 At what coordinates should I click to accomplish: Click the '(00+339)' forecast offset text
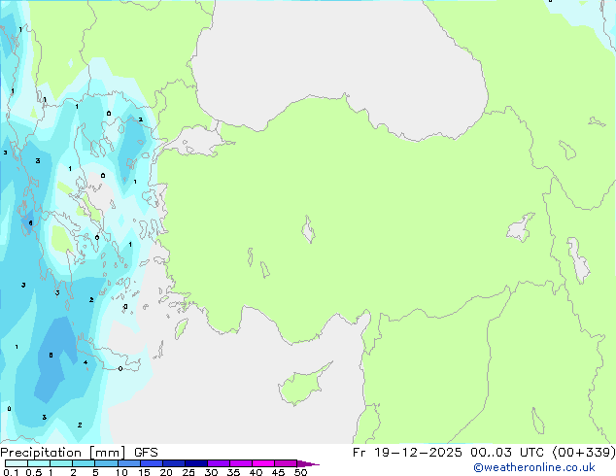pos(584,453)
